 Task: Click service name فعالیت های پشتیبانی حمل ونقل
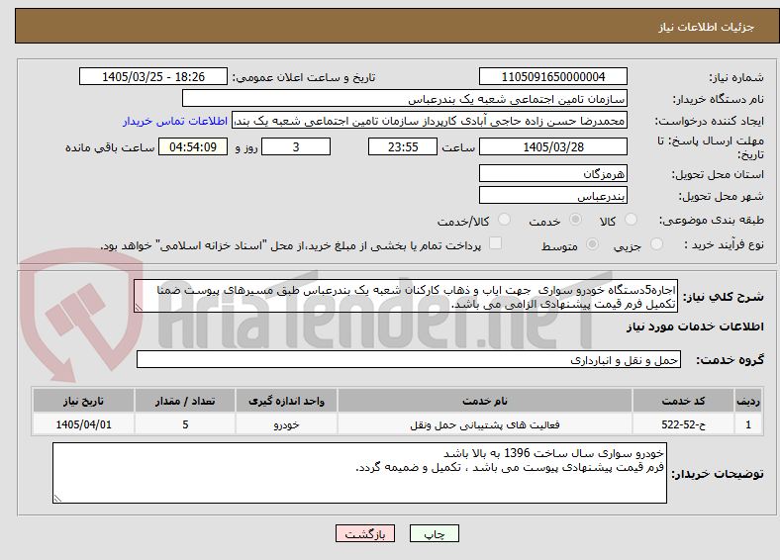tap(485, 424)
